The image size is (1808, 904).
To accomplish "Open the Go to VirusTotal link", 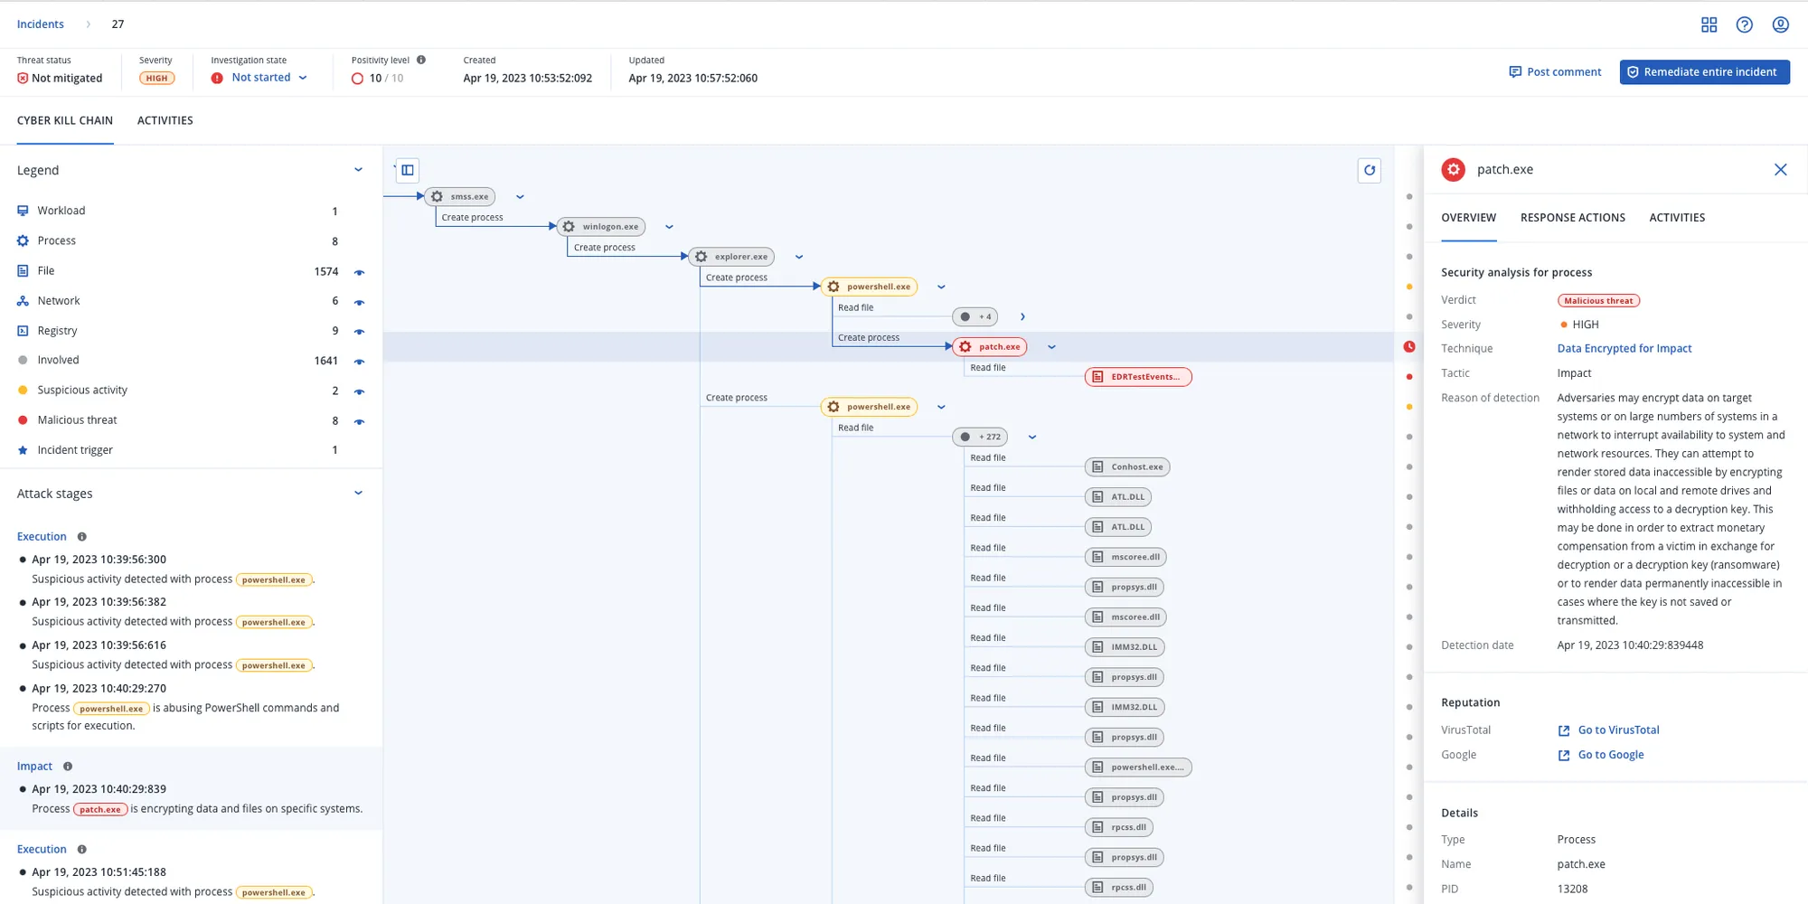I will click(x=1618, y=730).
